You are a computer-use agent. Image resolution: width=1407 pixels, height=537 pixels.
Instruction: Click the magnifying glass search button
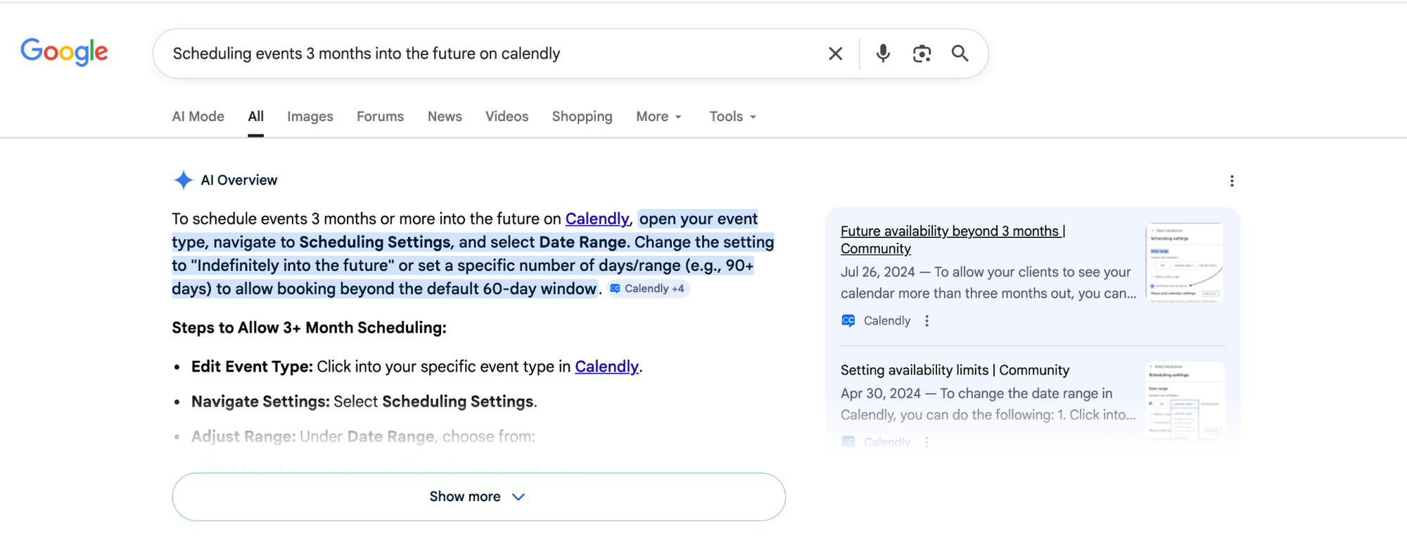pos(960,53)
